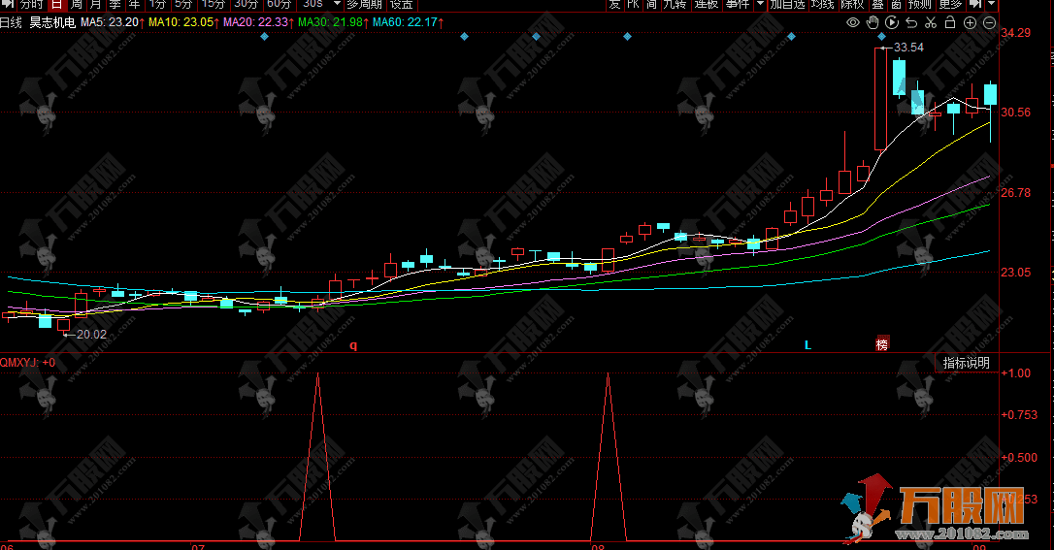Toggle the 均线 moving average display
1054x550 pixels.
pos(822,5)
